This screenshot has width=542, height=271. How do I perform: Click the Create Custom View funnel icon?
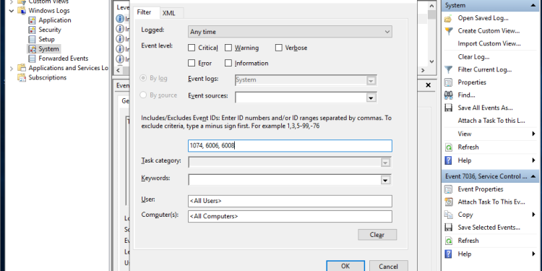pyautogui.click(x=448, y=31)
